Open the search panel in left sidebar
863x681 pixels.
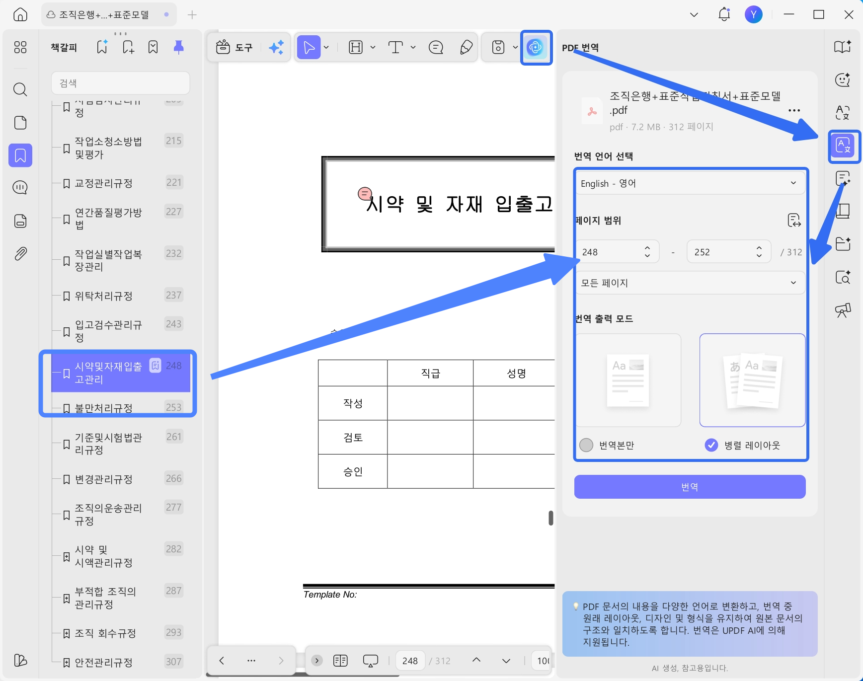20,89
